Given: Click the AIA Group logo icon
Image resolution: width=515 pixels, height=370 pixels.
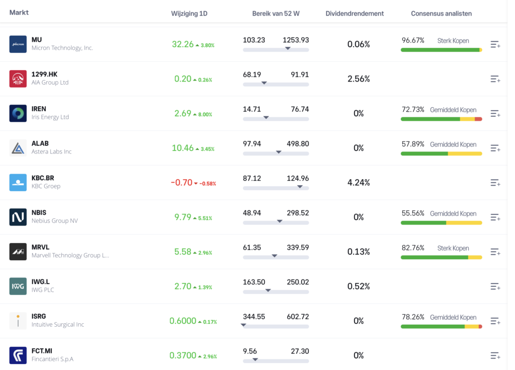Looking at the screenshot, I should coord(18,79).
